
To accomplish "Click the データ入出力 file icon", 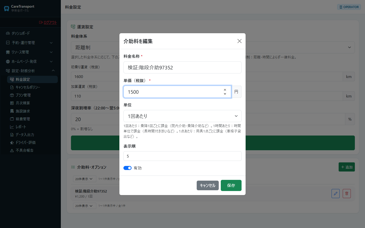I will coord(12,135).
